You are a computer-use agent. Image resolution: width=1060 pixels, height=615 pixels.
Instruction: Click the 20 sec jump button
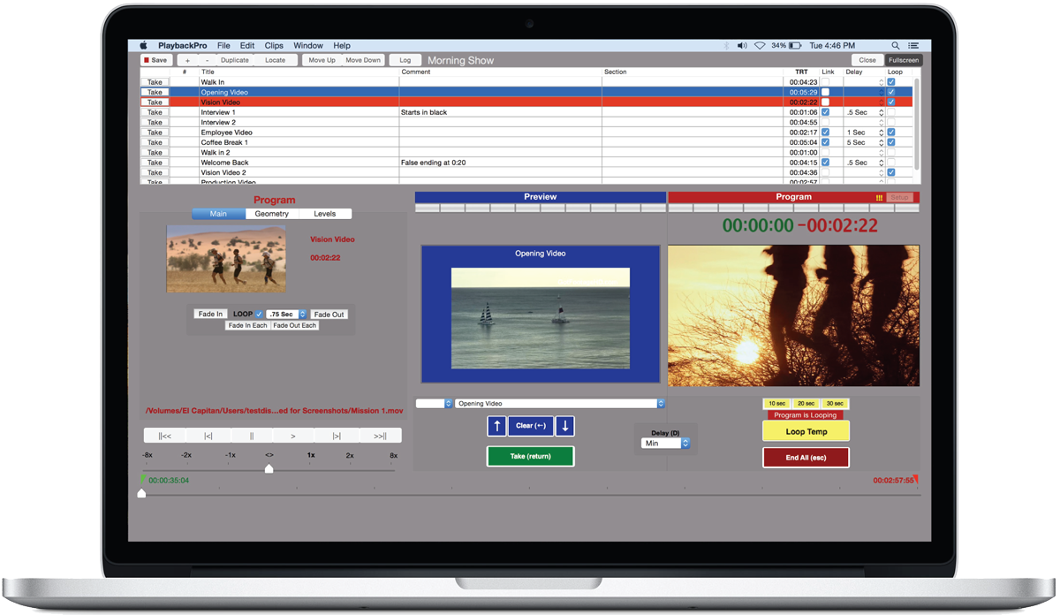806,403
